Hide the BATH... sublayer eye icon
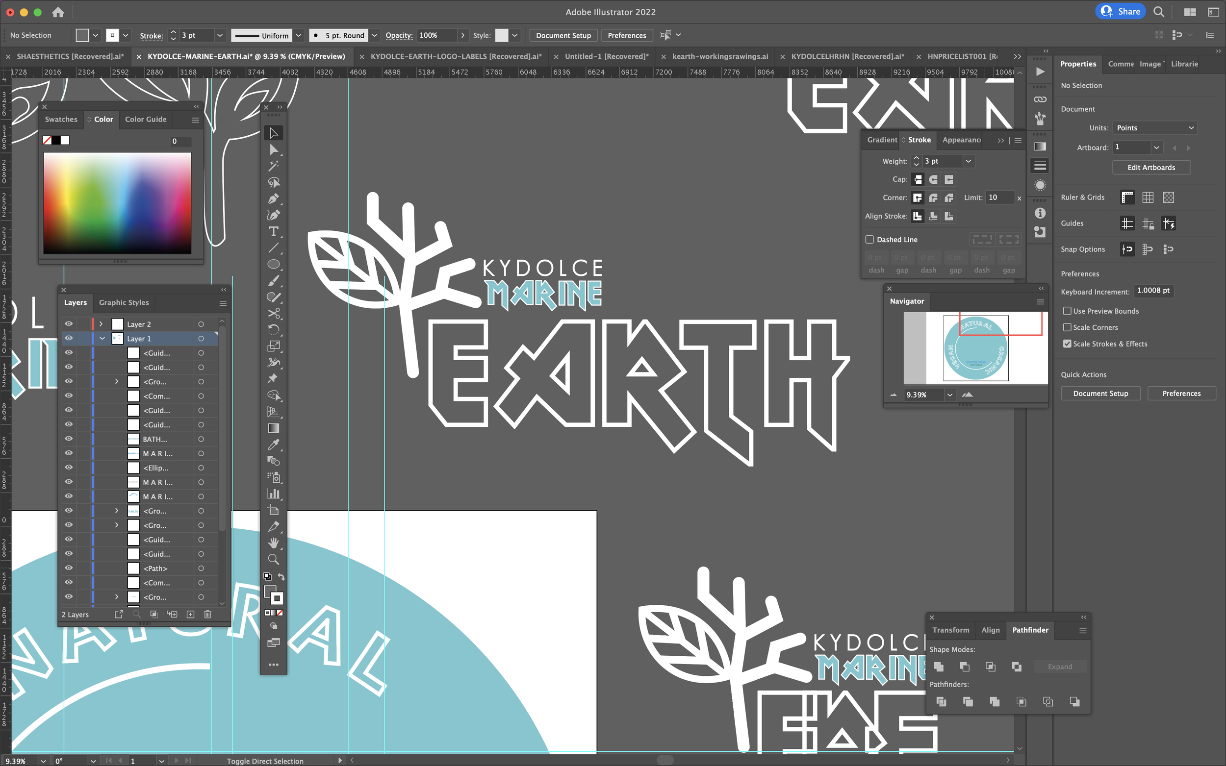The image size is (1226, 766). (x=69, y=439)
